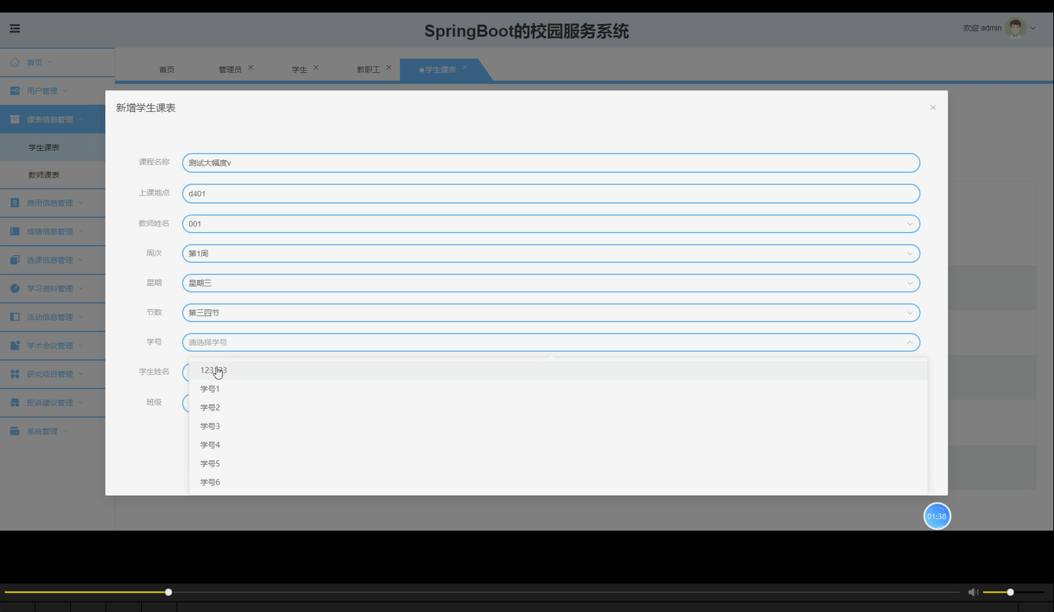1054x612 pixels.
Task: Choose 123123 from the 学号 list
Action: [x=558, y=370]
